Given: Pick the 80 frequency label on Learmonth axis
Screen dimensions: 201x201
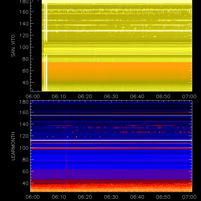Looking at the screenshot, I should [x=26, y=160].
